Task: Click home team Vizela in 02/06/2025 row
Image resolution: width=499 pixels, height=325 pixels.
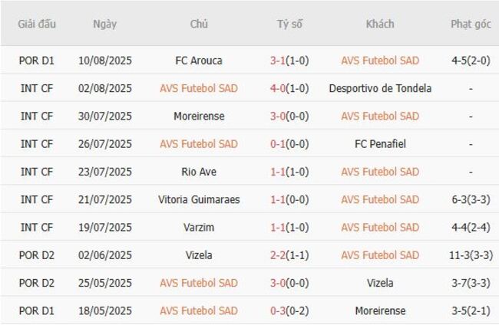Action: pyautogui.click(x=199, y=255)
